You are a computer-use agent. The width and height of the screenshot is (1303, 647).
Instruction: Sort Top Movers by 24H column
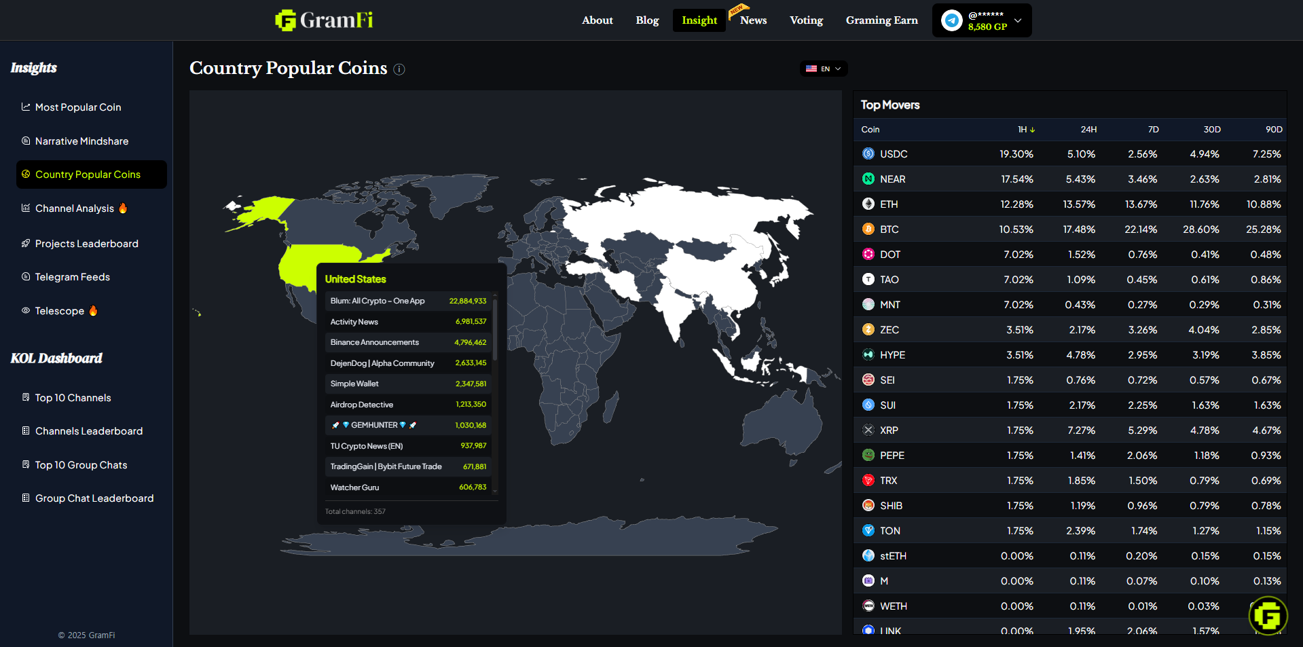pyautogui.click(x=1088, y=130)
